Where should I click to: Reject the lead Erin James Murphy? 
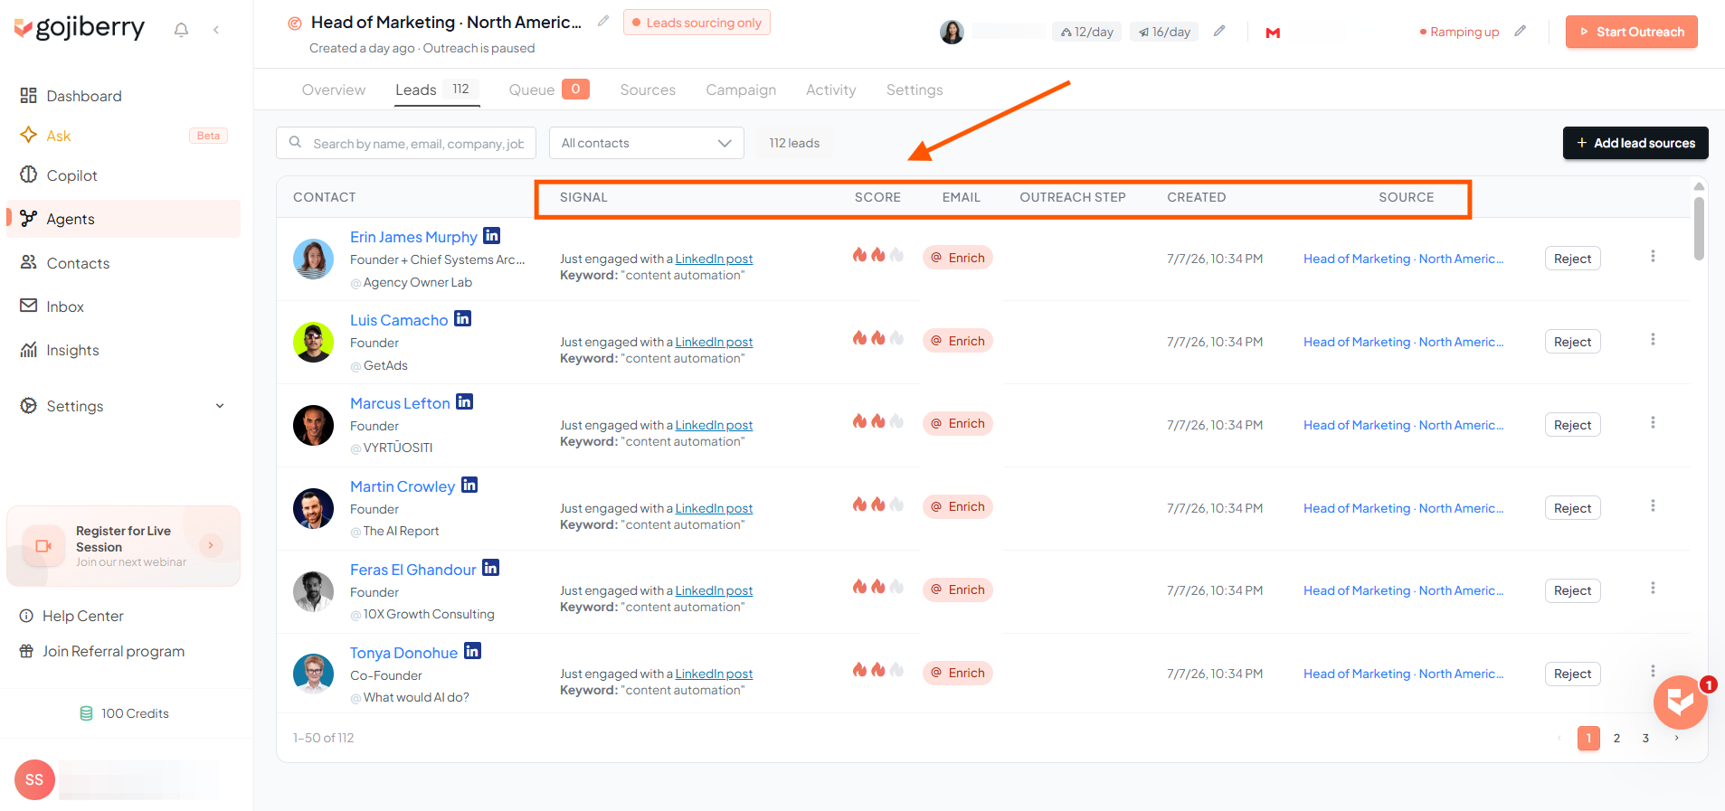coord(1572,259)
